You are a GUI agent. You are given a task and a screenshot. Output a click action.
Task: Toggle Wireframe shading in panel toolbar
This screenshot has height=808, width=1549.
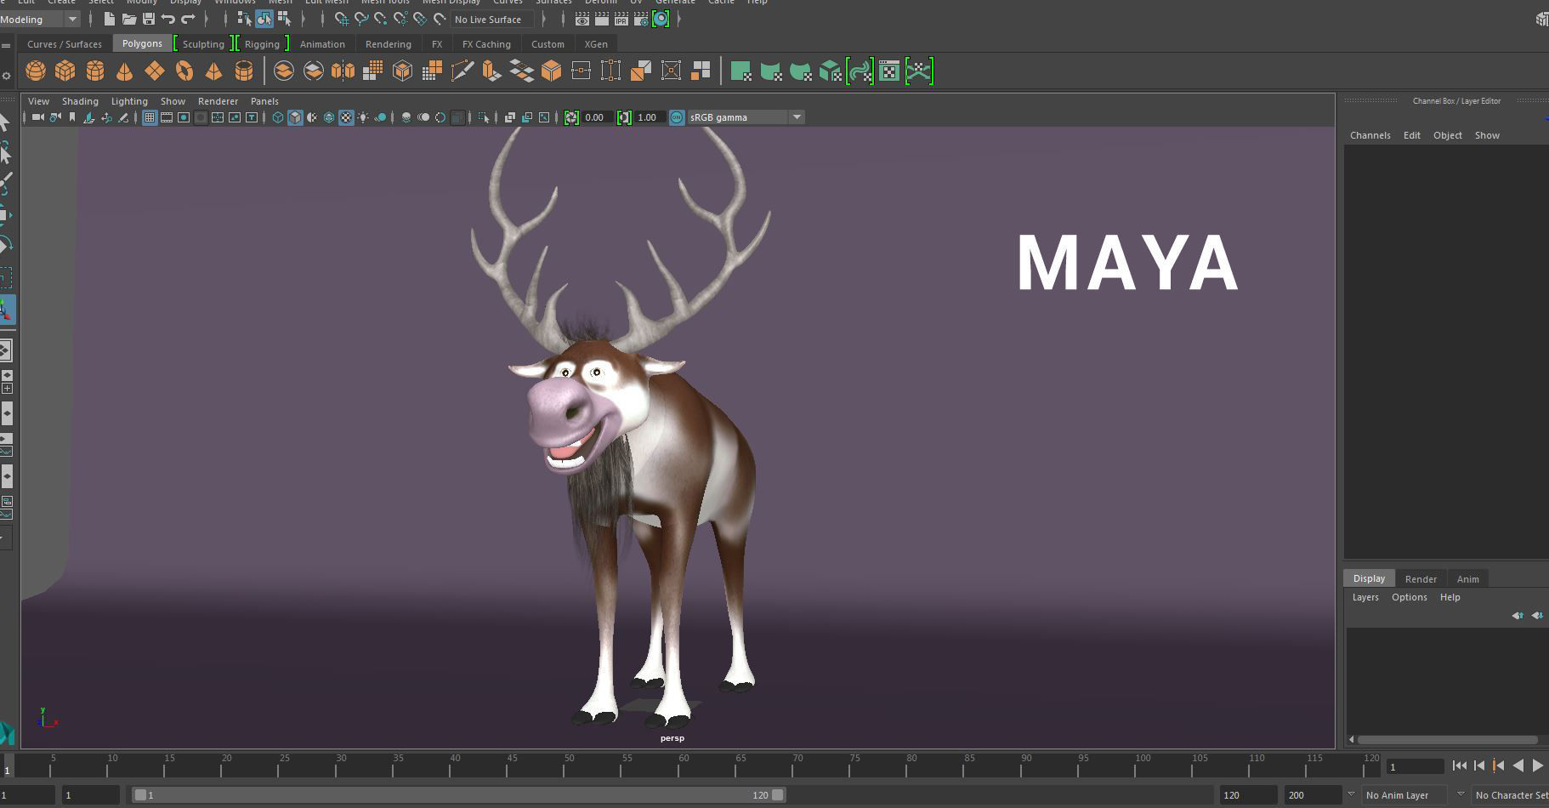[x=278, y=117]
